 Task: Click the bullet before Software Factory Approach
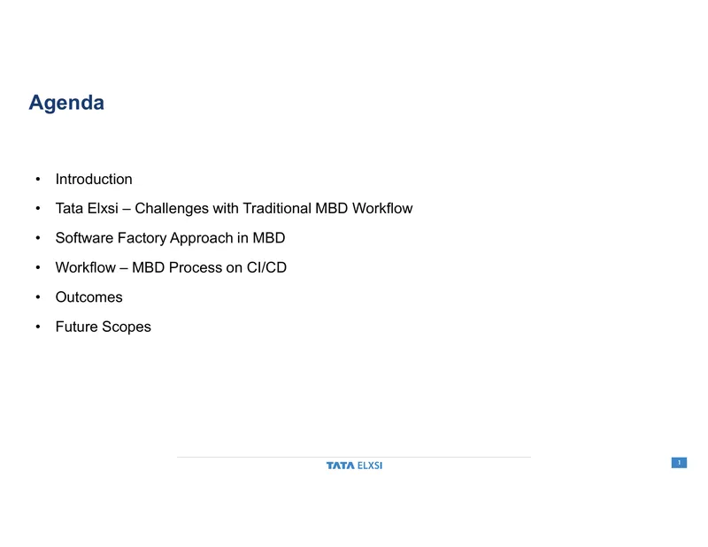click(38, 238)
